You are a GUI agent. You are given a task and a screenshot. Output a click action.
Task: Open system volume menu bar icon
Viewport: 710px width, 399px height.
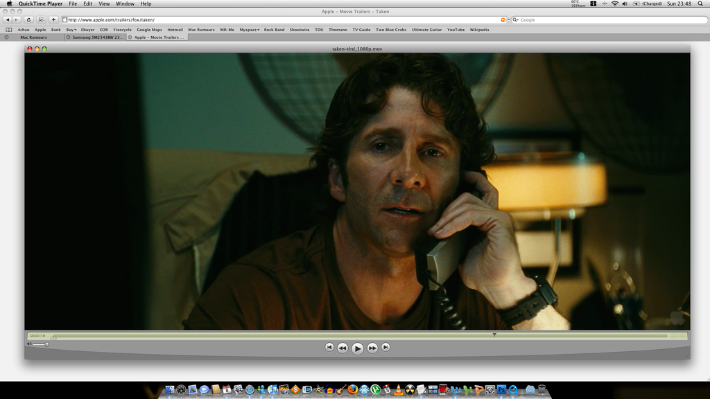(x=625, y=3)
